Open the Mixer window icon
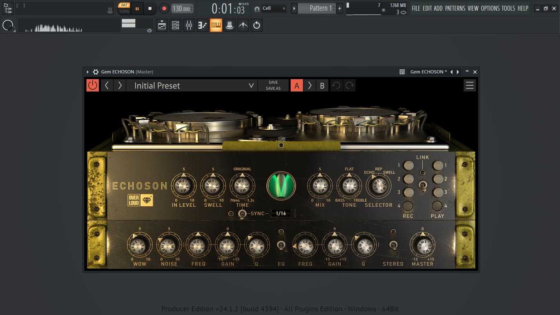This screenshot has height=315, width=560. 189,25
